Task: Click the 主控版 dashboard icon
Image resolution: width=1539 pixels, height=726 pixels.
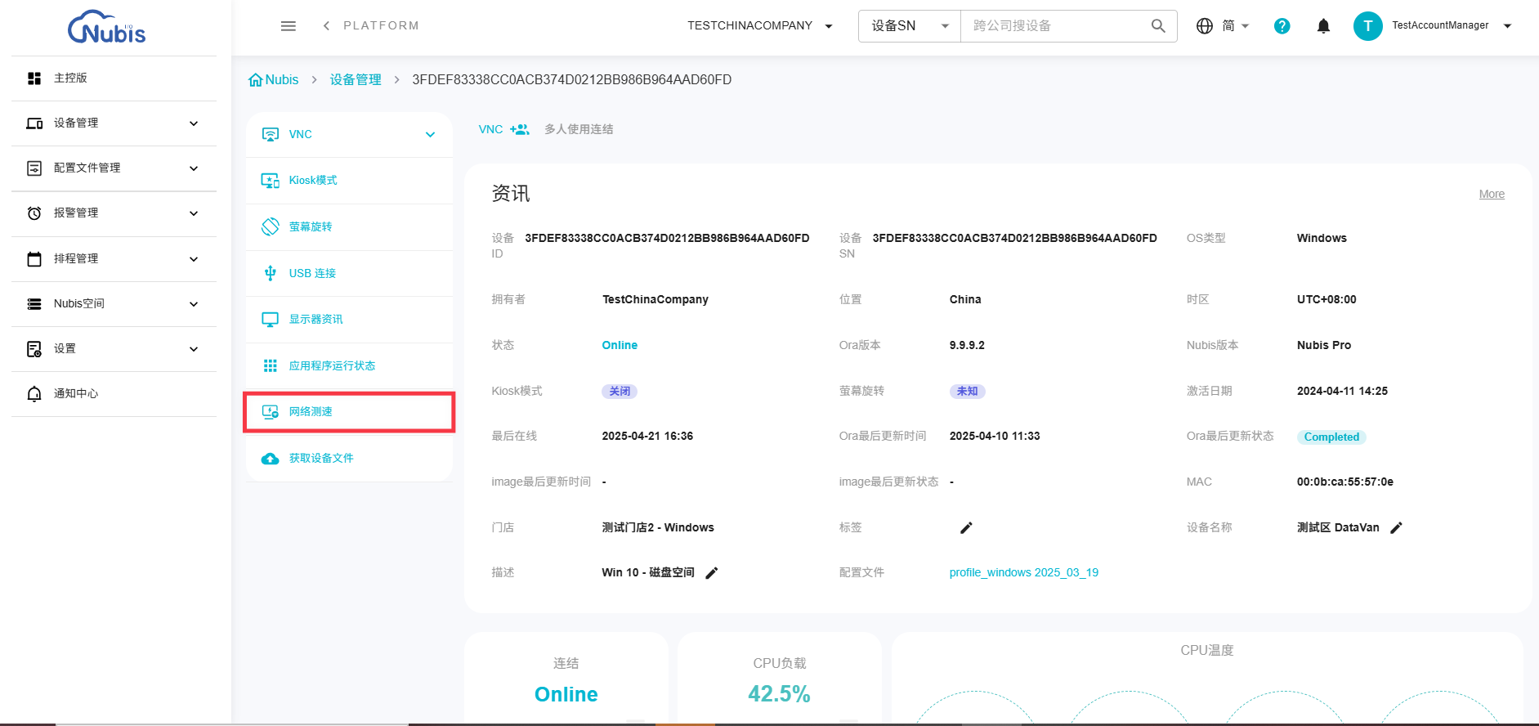Action: (x=34, y=78)
